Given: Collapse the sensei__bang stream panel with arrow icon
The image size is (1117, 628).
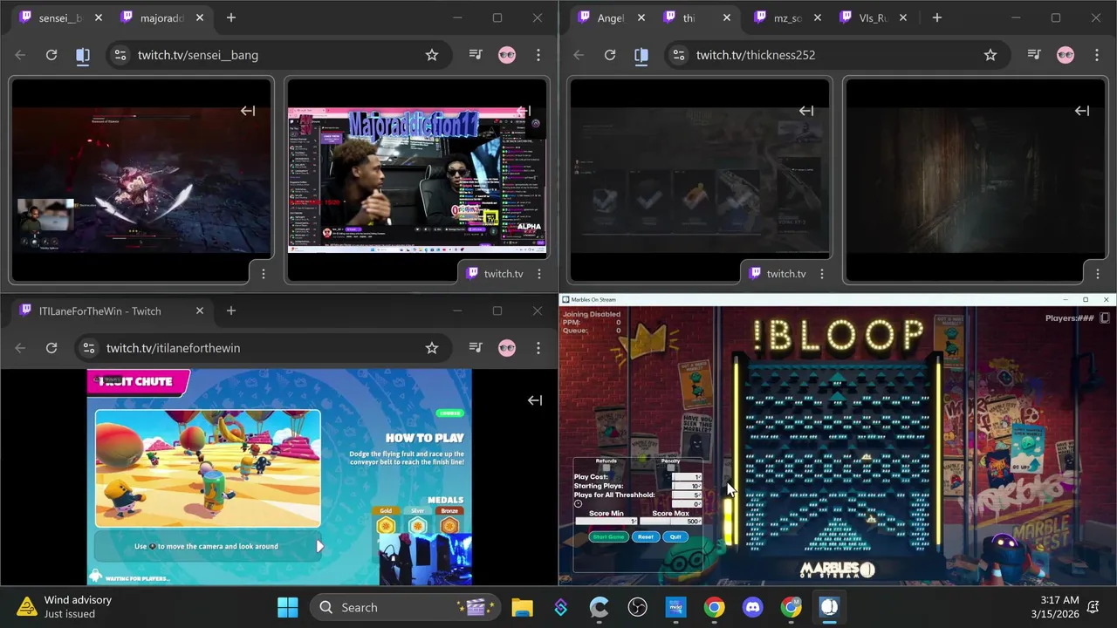Looking at the screenshot, I should click(x=248, y=111).
